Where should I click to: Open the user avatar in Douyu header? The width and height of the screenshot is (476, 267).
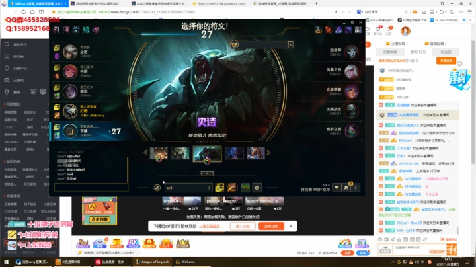coord(405,30)
